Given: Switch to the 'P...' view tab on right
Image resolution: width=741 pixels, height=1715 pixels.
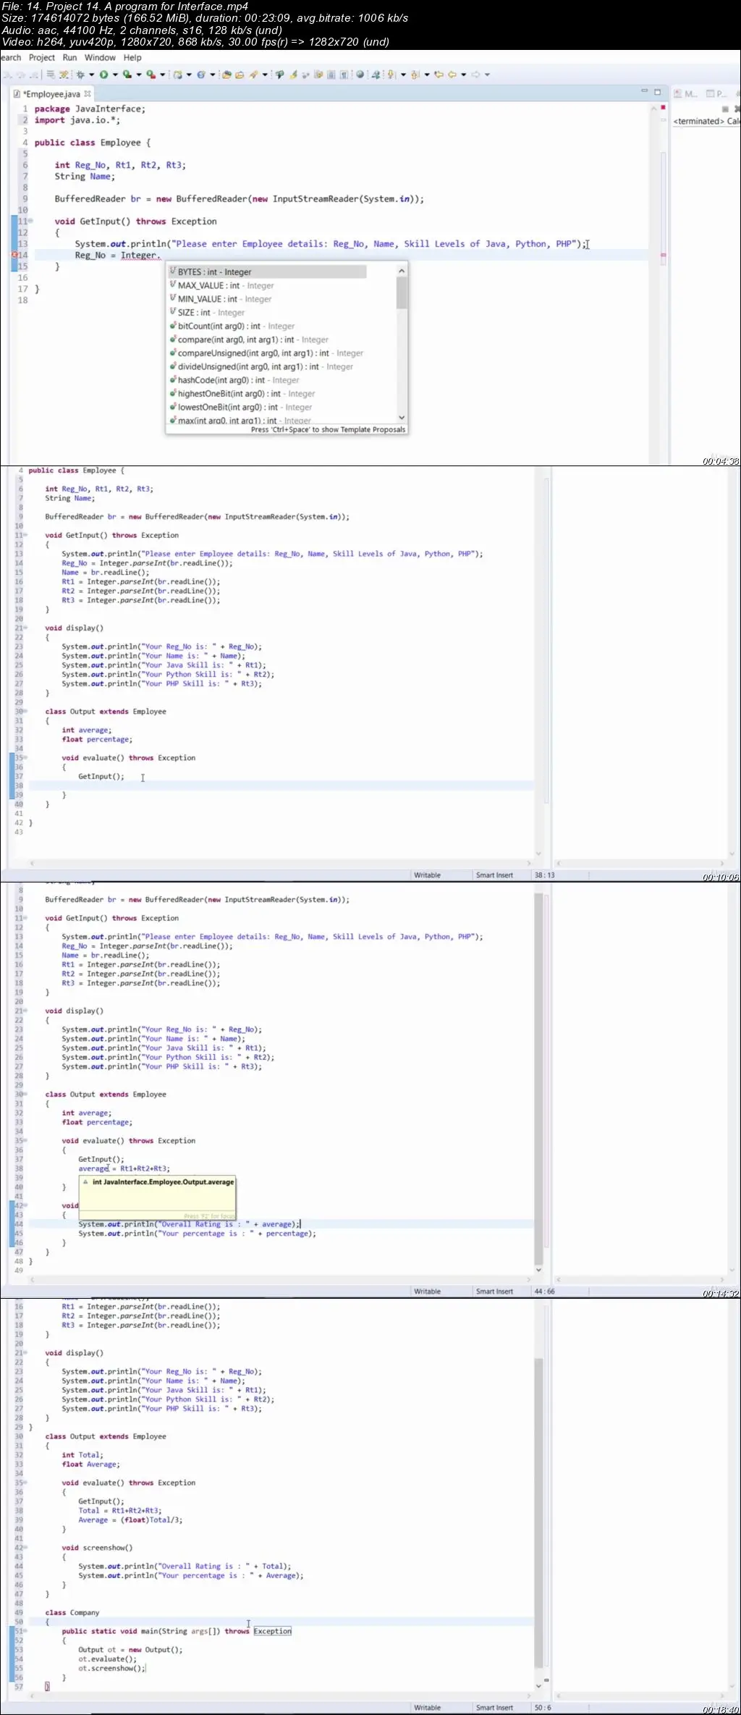Looking at the screenshot, I should click(x=717, y=93).
